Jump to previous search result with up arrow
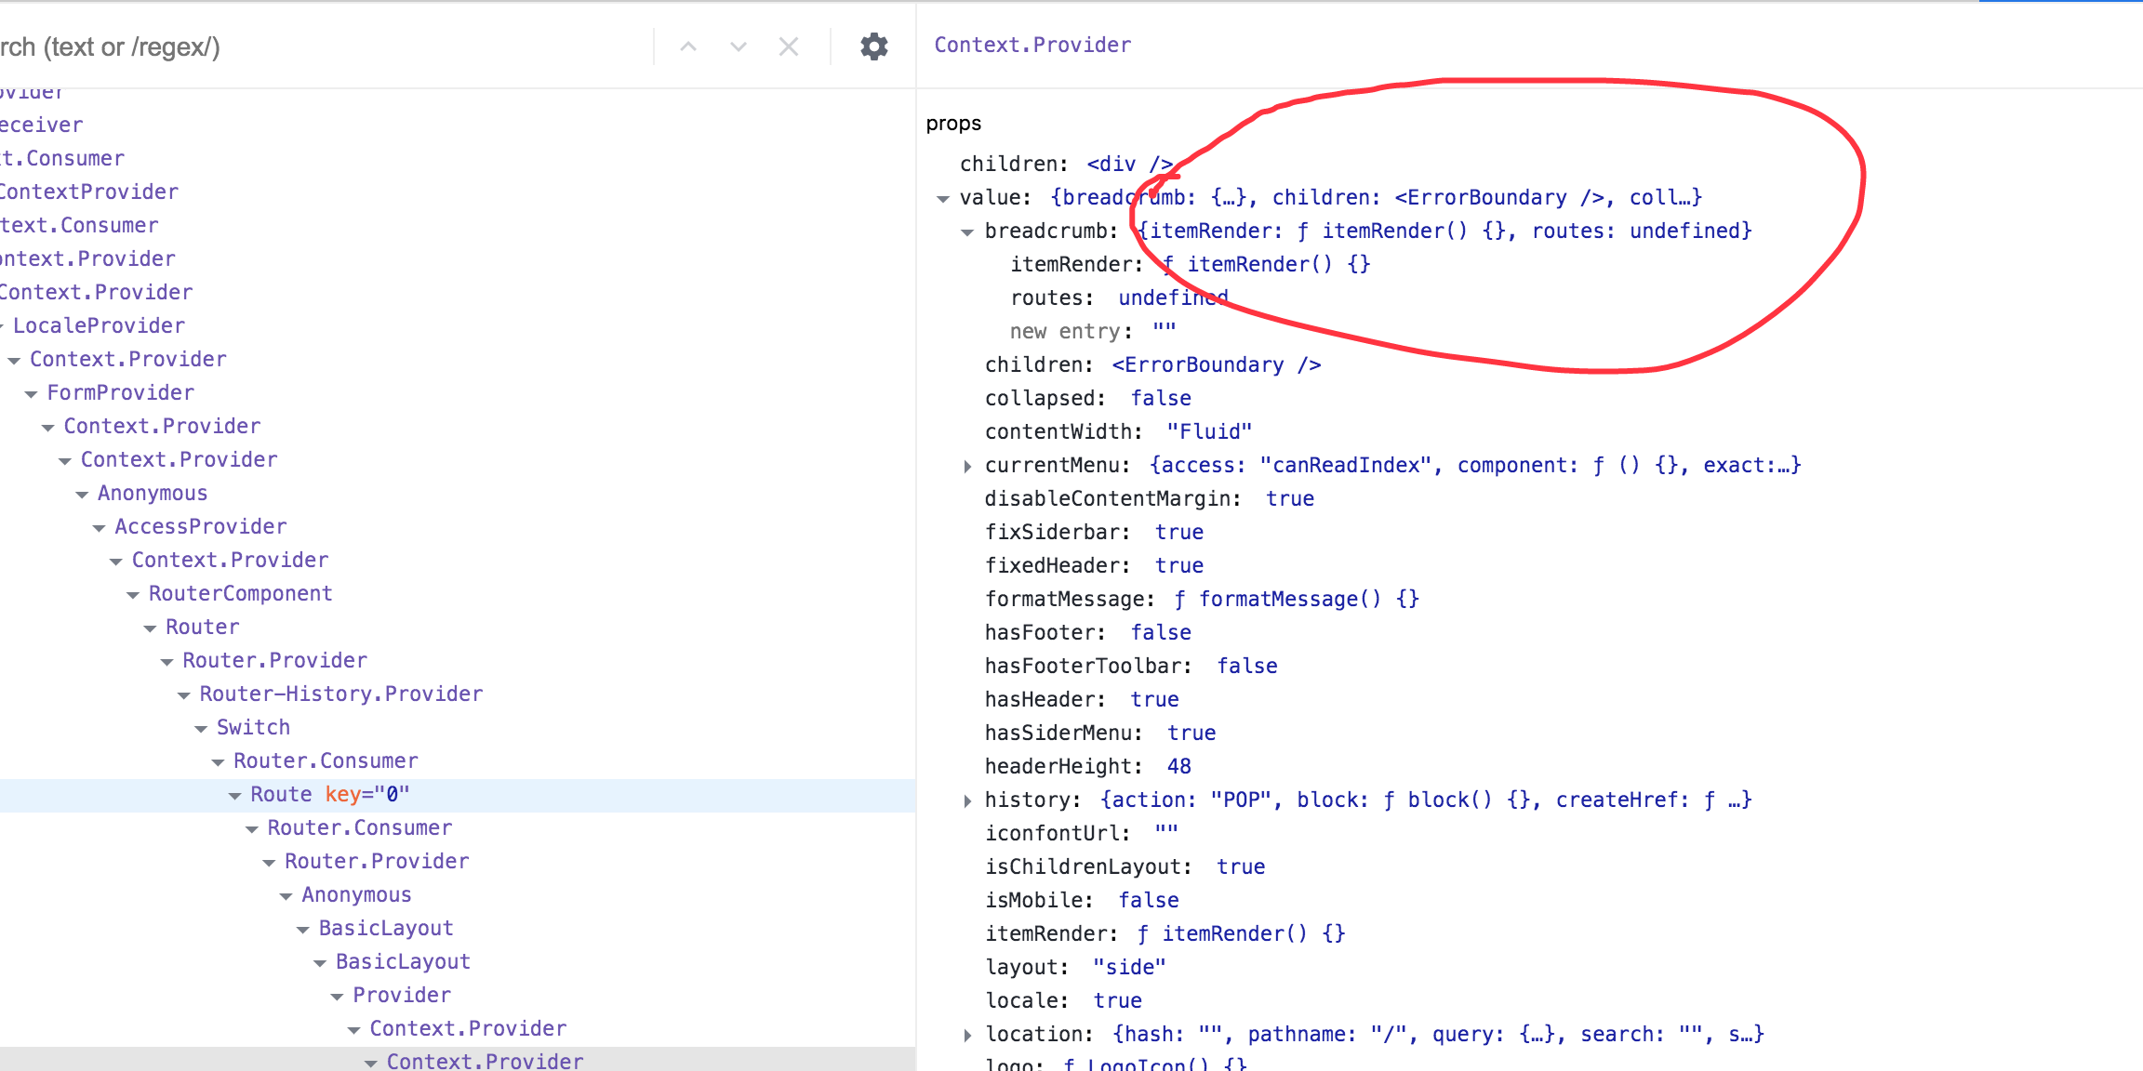This screenshot has width=2143, height=1071. [688, 46]
